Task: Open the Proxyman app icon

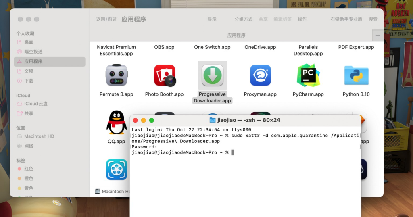Action: point(260,75)
